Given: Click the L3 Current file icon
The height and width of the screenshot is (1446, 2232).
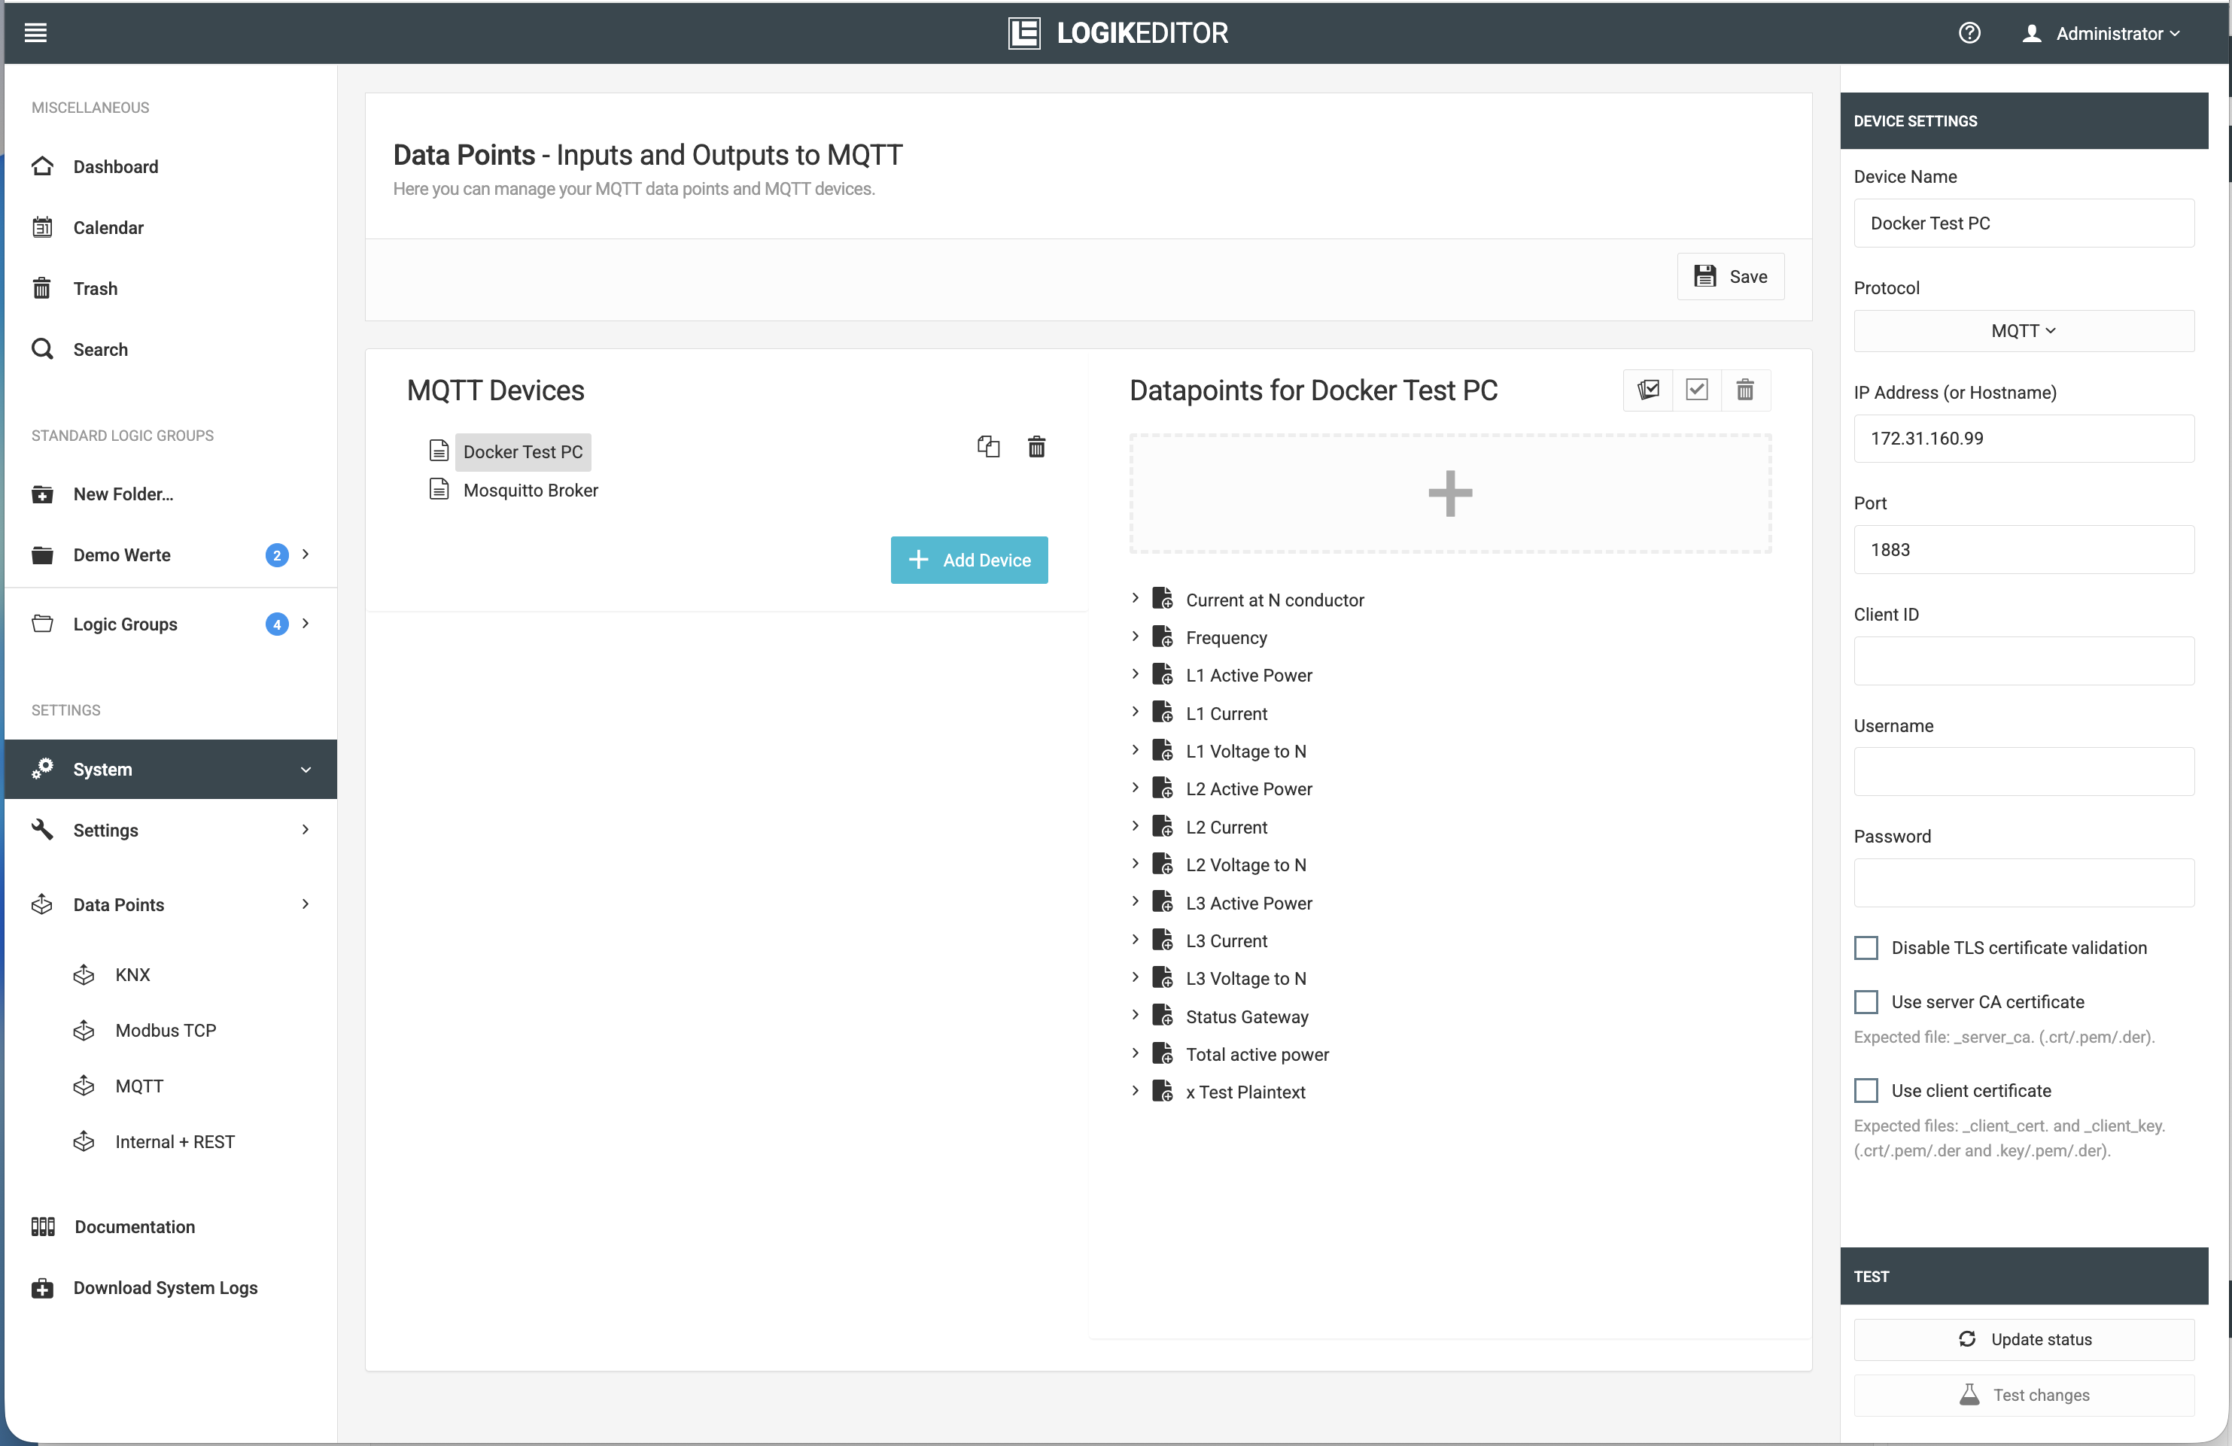Looking at the screenshot, I should (1163, 940).
